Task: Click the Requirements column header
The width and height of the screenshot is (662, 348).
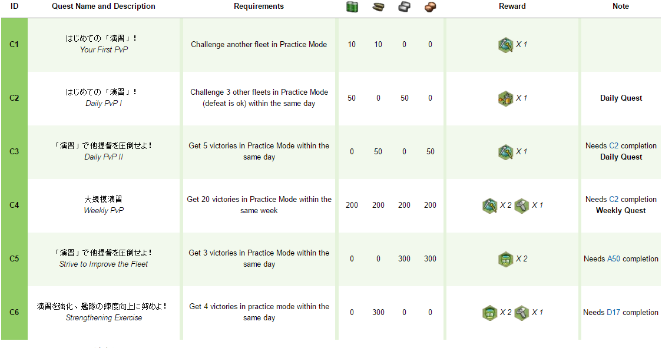Action: pyautogui.click(x=259, y=6)
